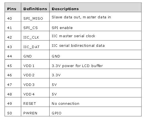The height and width of the screenshot is (119, 147).
Task: Click the IIC_CLK definition text
Action: point(31,37)
